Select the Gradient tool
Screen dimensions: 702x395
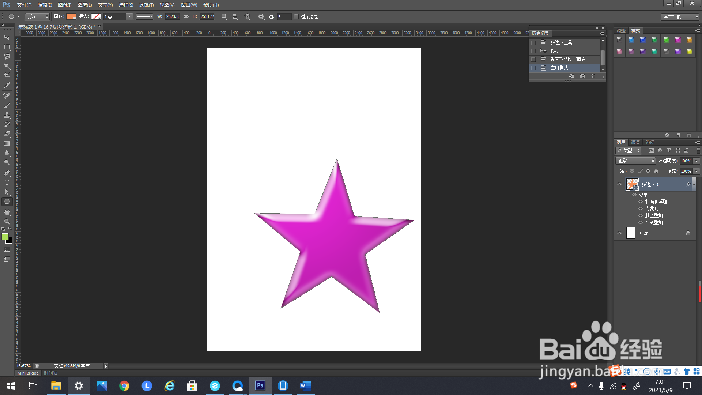[7, 143]
